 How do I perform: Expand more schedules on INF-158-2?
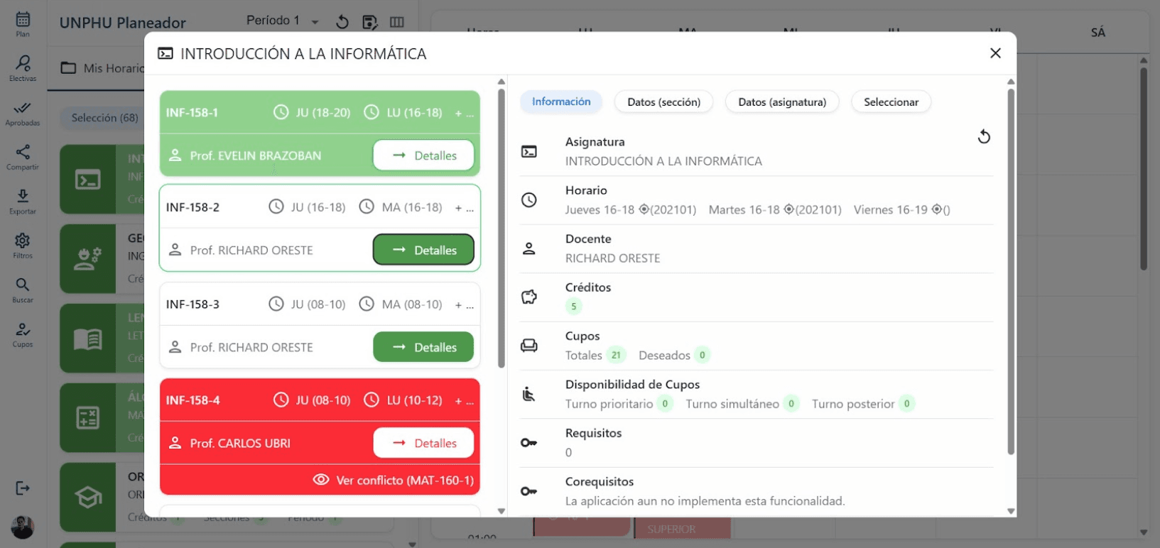tap(464, 207)
